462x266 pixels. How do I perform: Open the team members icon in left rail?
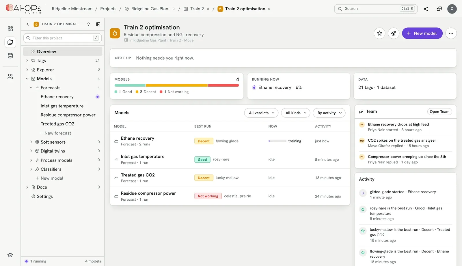[10, 77]
